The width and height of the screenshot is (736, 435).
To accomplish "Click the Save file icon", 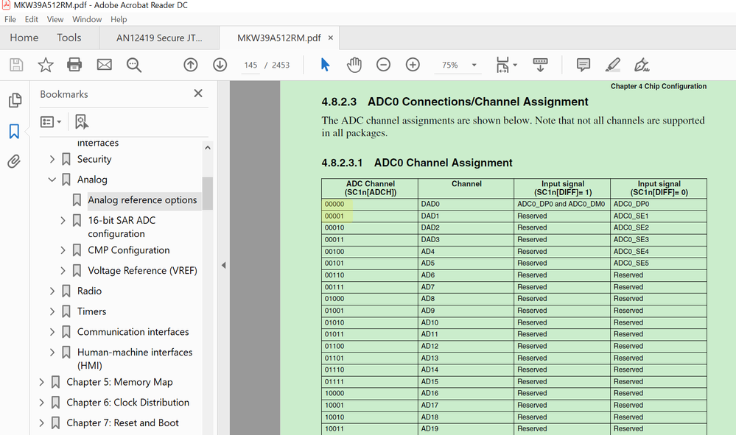I will pos(16,65).
